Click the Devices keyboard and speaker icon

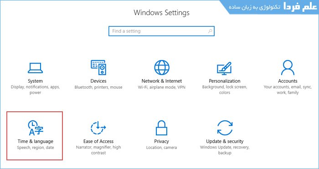pos(98,67)
